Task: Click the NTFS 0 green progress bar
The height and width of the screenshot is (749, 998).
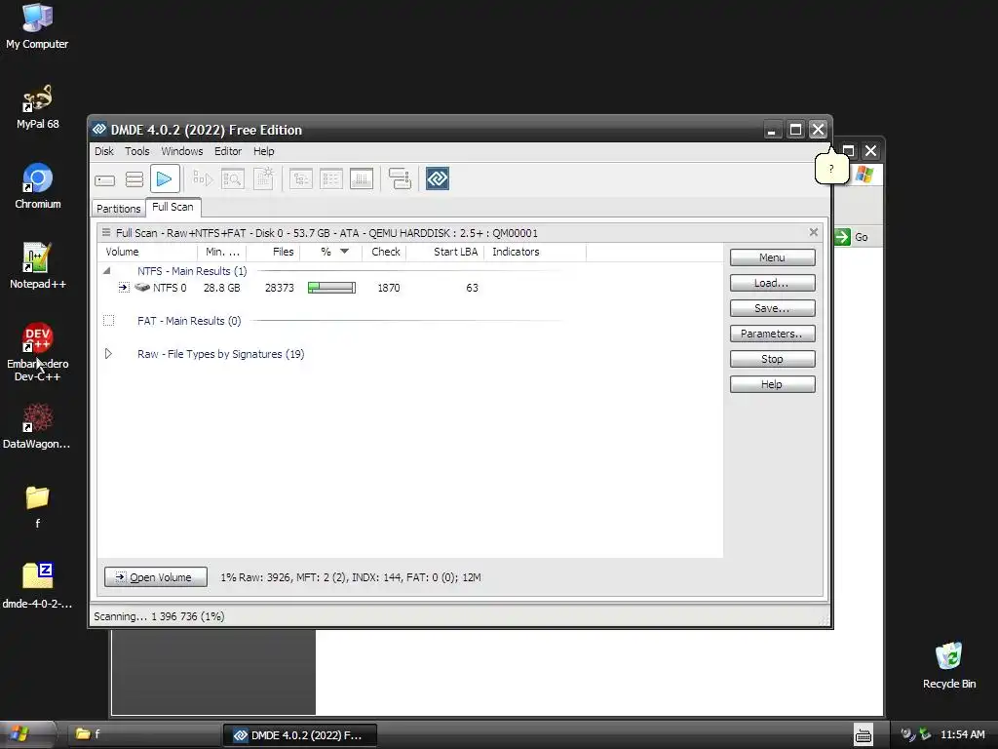Action: coord(331,288)
